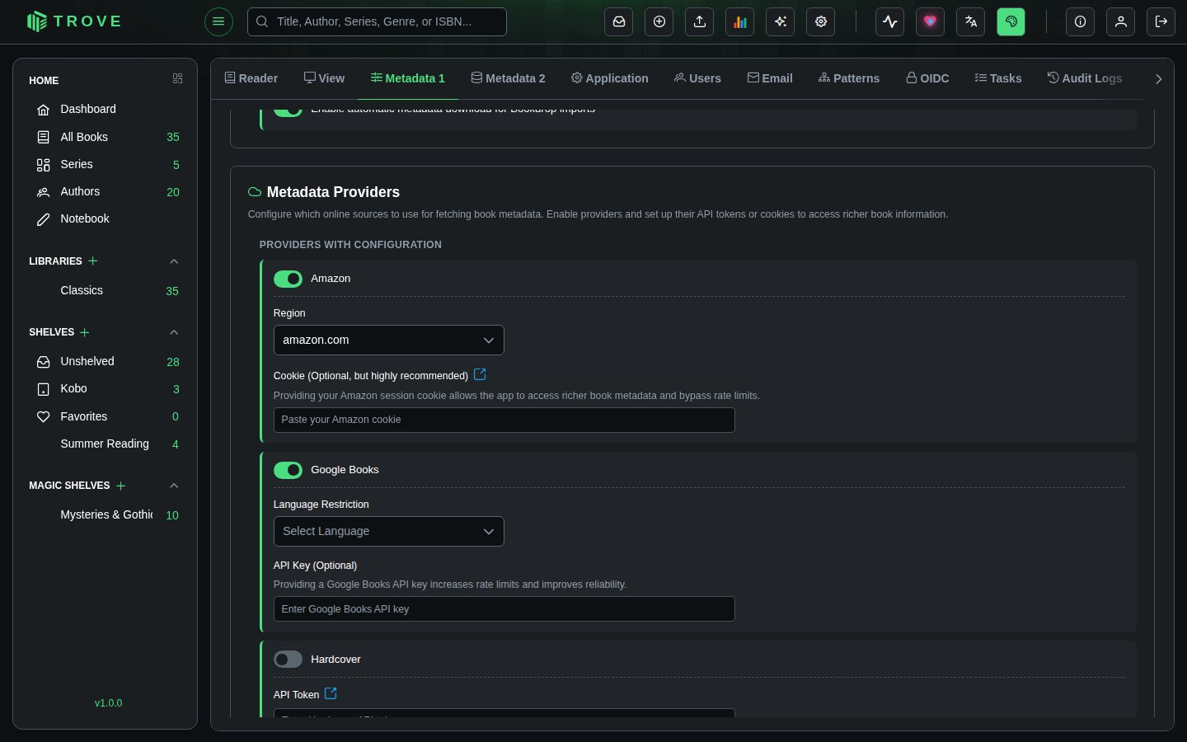1187x742 pixels.
Task: Switch to the Application tab
Action: pos(610,78)
